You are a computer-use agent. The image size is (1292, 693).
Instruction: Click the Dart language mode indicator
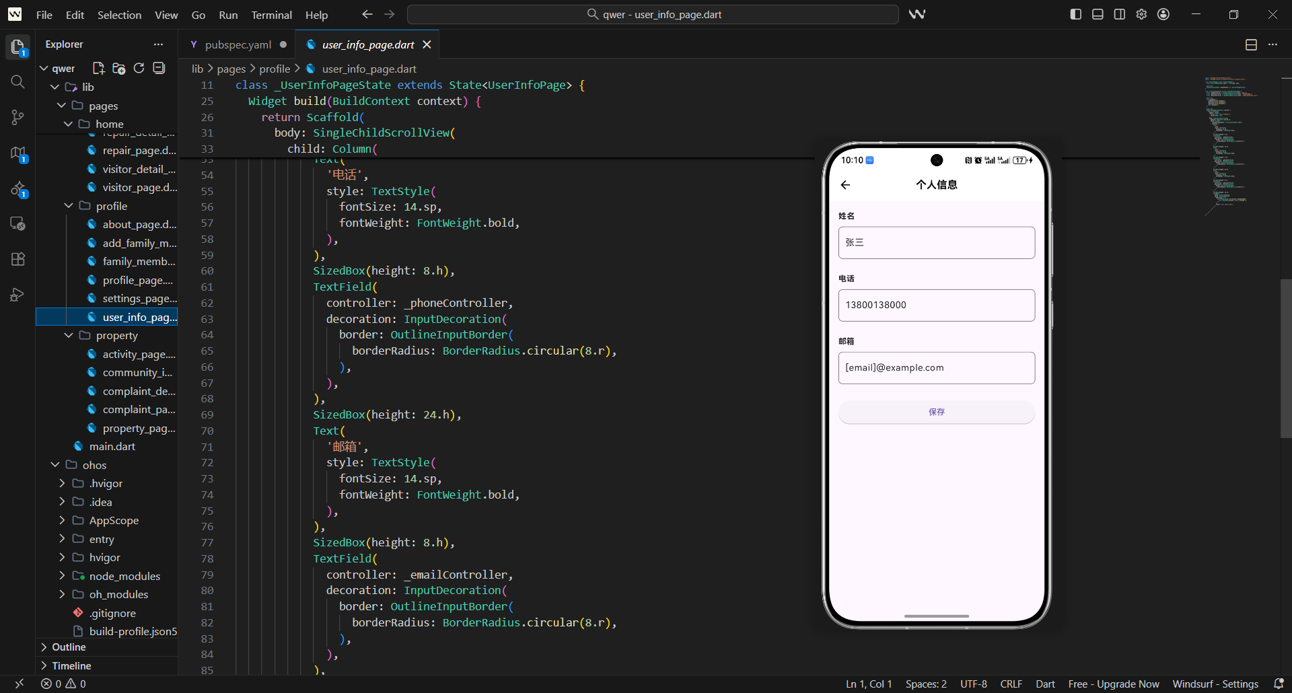pos(1045,684)
